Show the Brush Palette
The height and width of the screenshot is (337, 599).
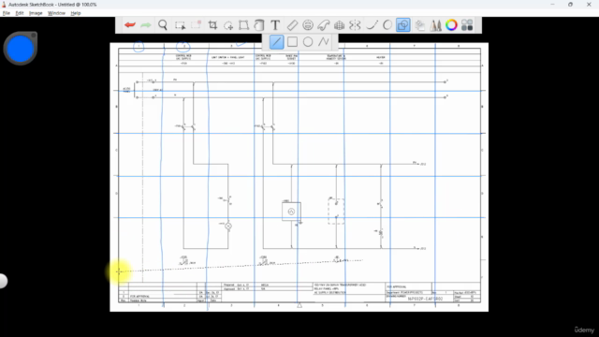point(435,25)
